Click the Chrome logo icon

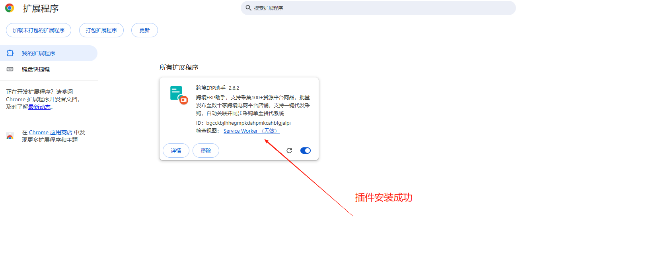(x=10, y=8)
